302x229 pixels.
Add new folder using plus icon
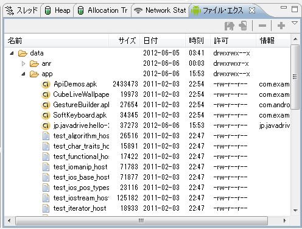pyautogui.click(x=281, y=26)
